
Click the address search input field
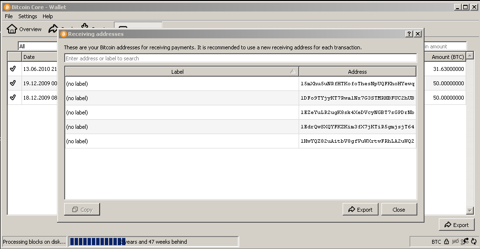(241, 58)
